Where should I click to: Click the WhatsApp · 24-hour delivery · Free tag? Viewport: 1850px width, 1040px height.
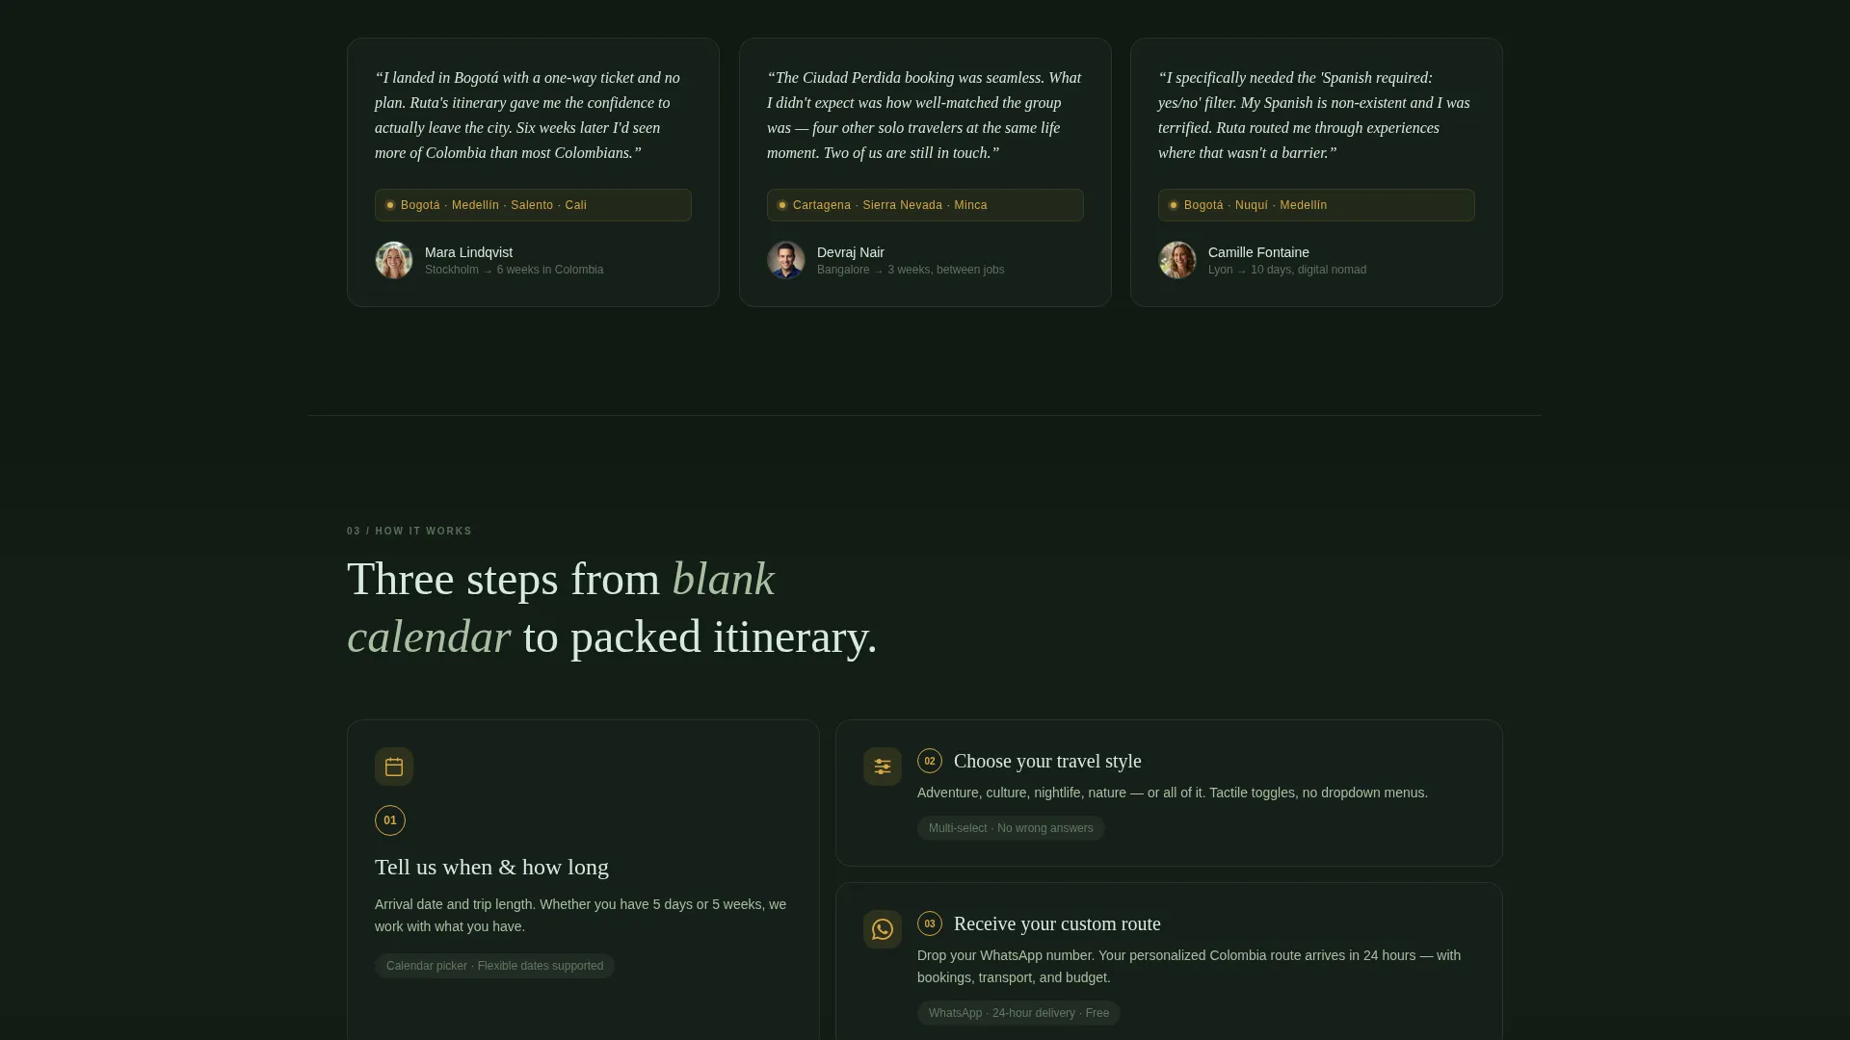coord(1018,1013)
